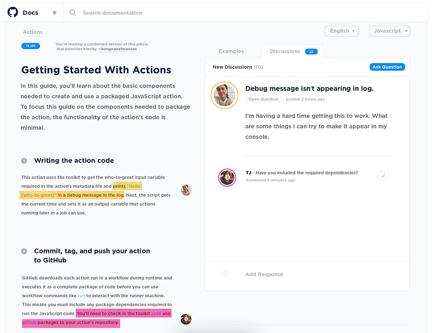This screenshot has height=333, width=432.
Task: Mark TJ's answer with the checkmark circle
Action: 382,176
